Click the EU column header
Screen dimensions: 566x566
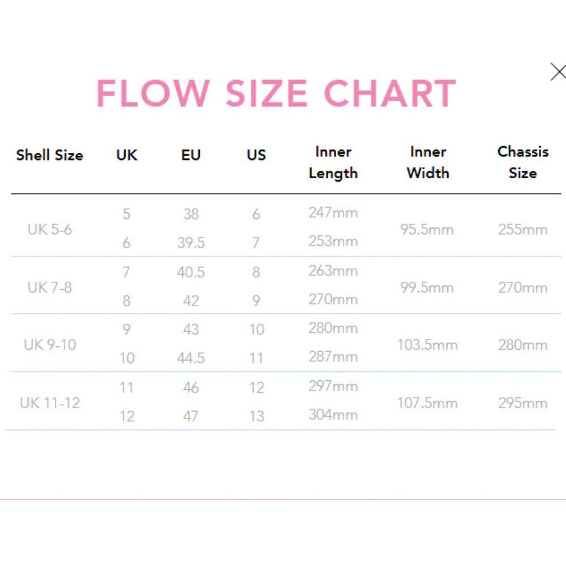(191, 155)
